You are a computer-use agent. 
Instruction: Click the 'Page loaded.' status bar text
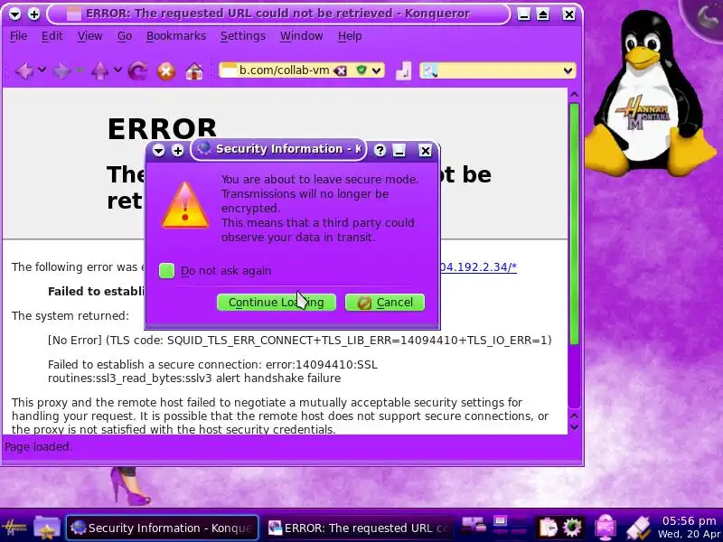(x=38, y=447)
